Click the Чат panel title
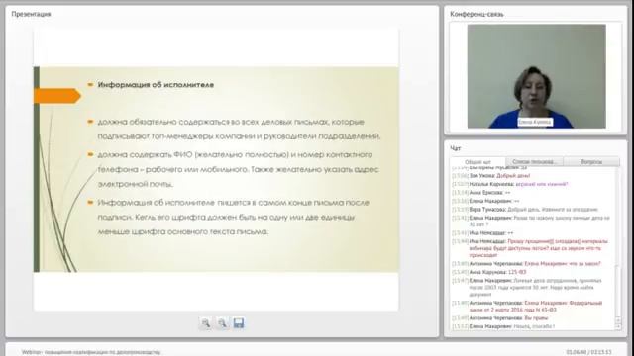634x356 pixels. 456,148
